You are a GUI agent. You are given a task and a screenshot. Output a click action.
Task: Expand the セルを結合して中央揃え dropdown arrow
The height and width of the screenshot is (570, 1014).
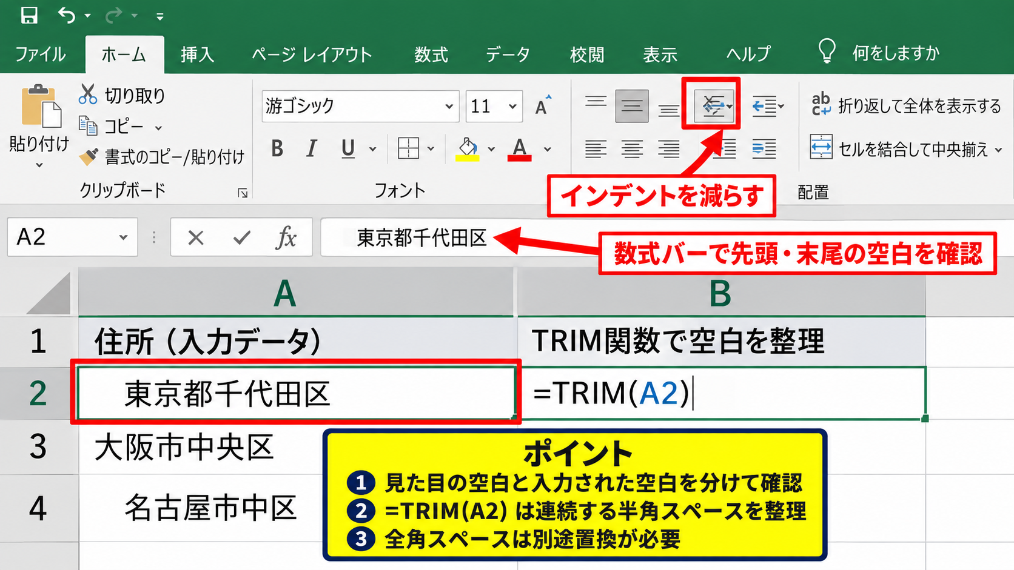(x=998, y=149)
